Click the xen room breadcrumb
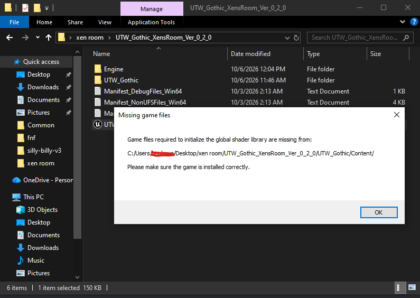420x298 pixels. (90, 38)
